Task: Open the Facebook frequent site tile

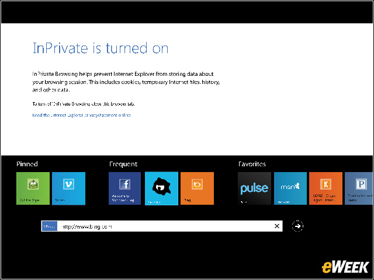Action: pos(125,188)
